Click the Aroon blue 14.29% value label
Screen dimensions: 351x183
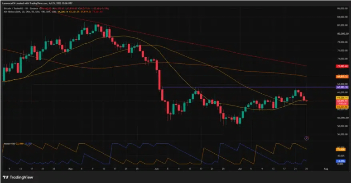tap(341, 161)
